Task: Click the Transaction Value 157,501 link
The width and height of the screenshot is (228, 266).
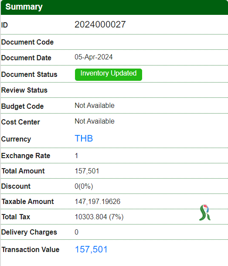Action: coord(91,249)
